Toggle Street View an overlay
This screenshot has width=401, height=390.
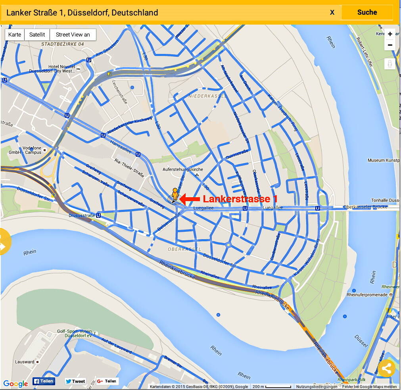[x=73, y=35]
